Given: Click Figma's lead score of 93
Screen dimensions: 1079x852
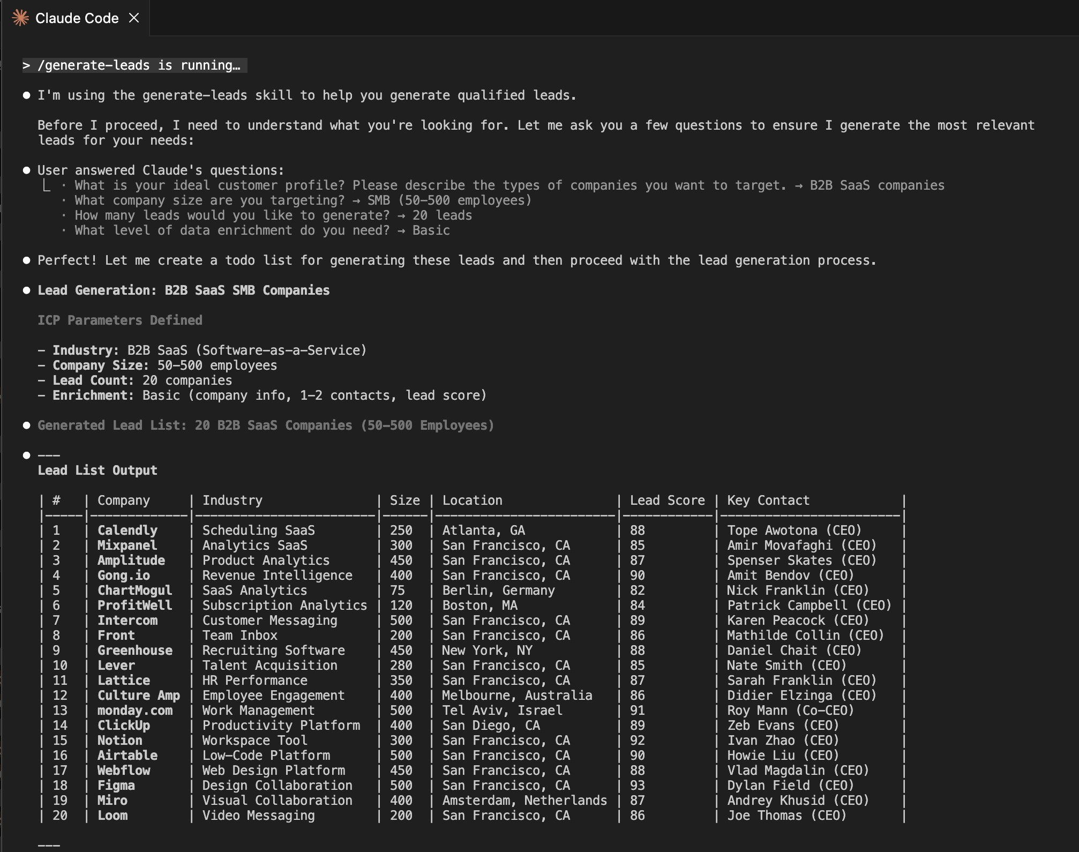Looking at the screenshot, I should coord(638,785).
